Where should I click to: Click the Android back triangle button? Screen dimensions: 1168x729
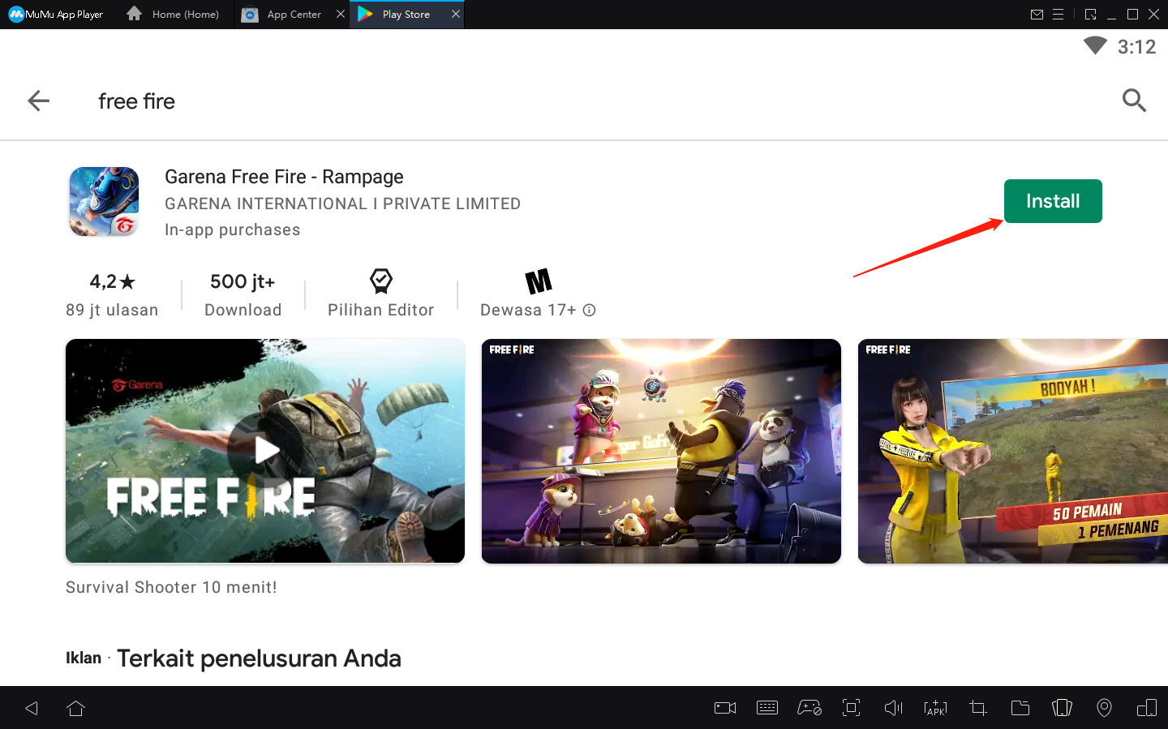point(32,708)
